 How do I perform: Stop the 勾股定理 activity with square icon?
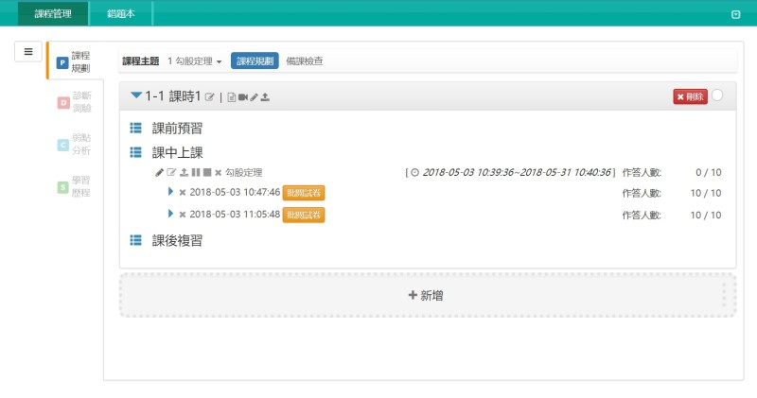coord(207,173)
